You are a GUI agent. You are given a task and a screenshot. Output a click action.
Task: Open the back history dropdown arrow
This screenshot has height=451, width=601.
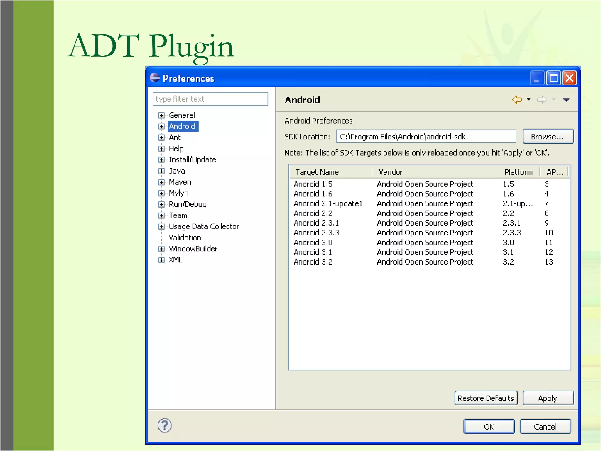point(529,100)
